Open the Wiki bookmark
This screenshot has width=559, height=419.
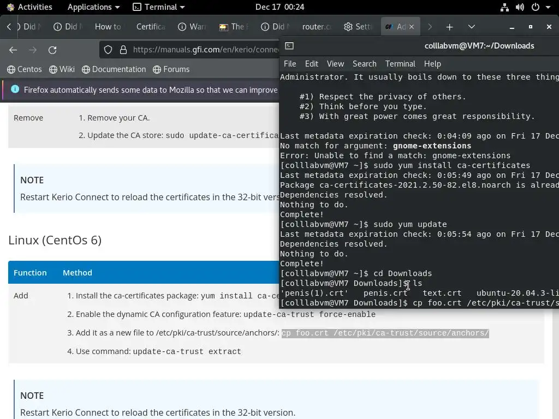[62, 69]
